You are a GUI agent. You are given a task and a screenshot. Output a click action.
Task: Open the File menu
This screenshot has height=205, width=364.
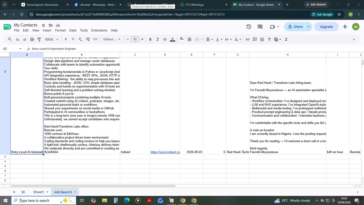[x=17, y=30]
